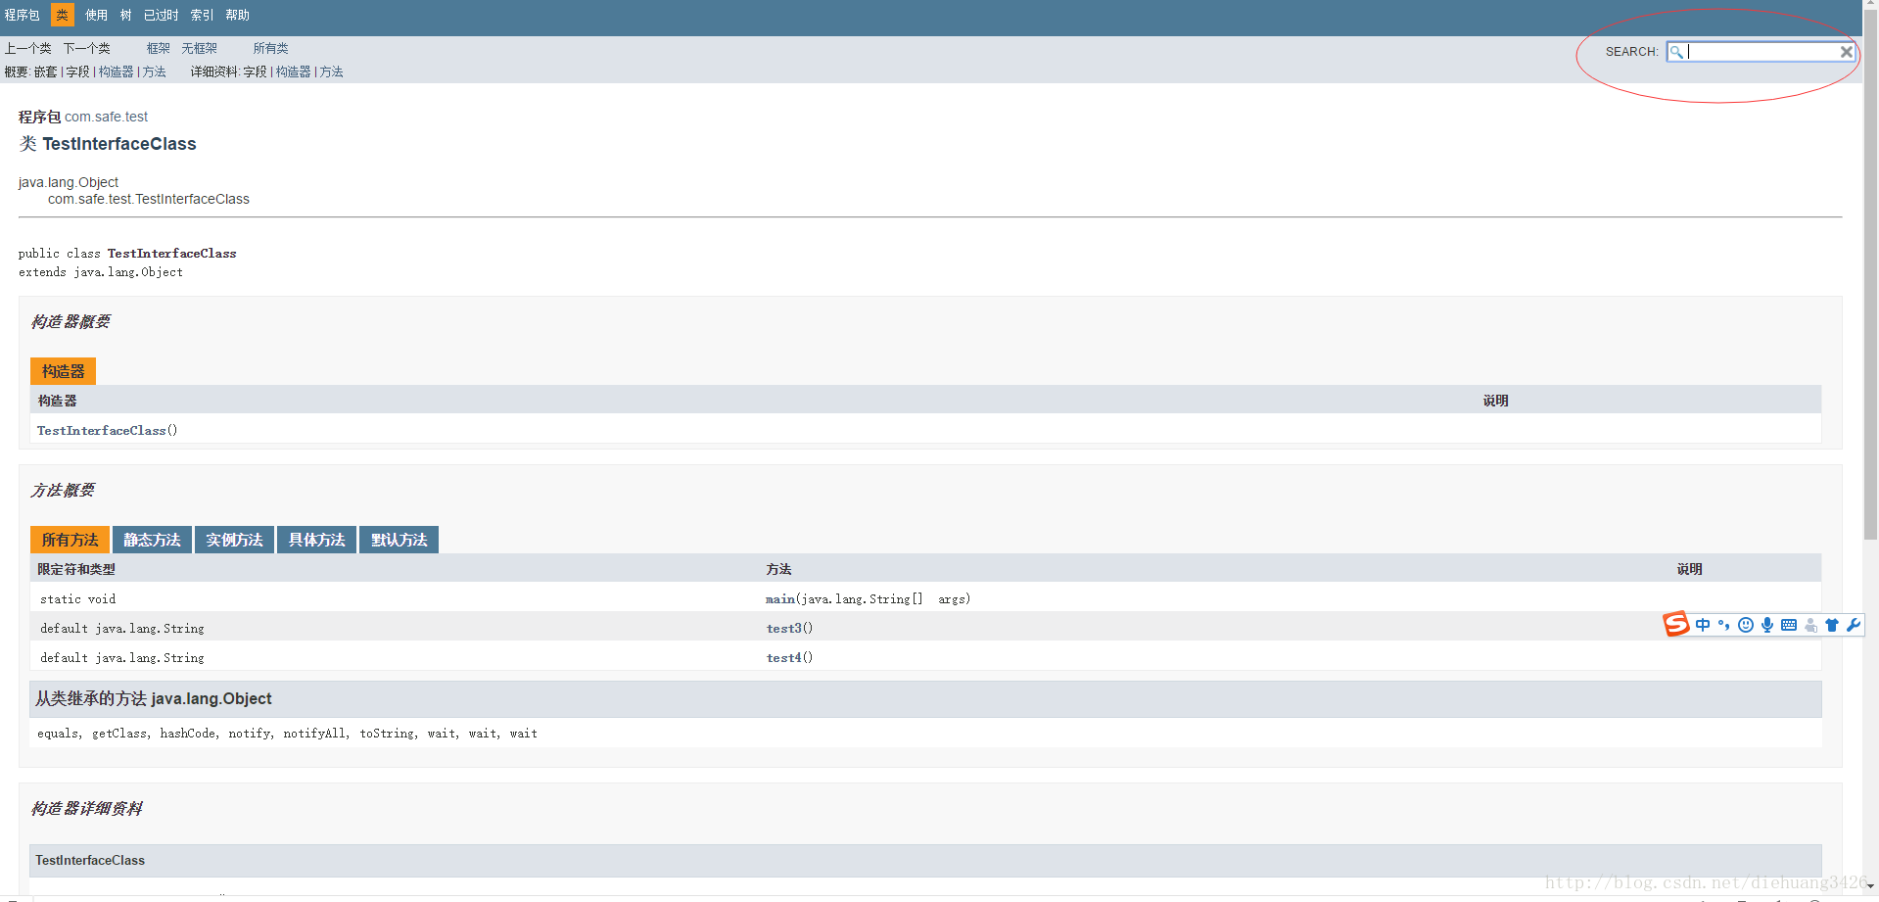Toggle Chinese/English mode 中 on IME bar

[x=1703, y=625]
